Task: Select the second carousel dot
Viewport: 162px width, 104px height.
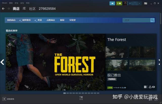Action: tap(68, 93)
